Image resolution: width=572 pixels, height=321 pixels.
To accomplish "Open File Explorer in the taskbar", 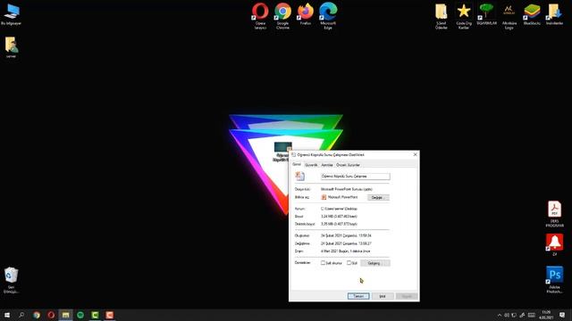I will 65,315.
